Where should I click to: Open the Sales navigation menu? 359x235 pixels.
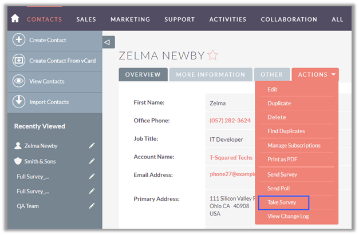click(86, 19)
